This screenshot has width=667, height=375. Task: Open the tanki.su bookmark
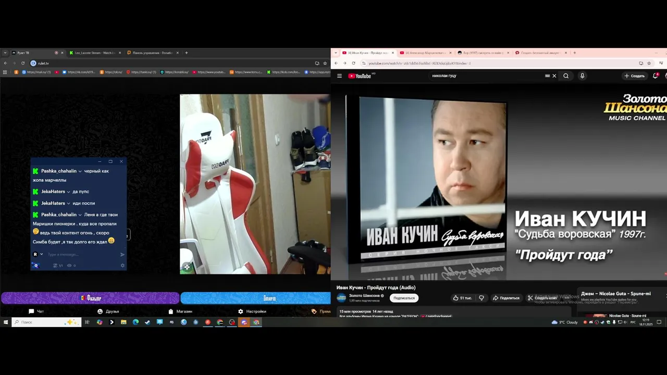141,72
